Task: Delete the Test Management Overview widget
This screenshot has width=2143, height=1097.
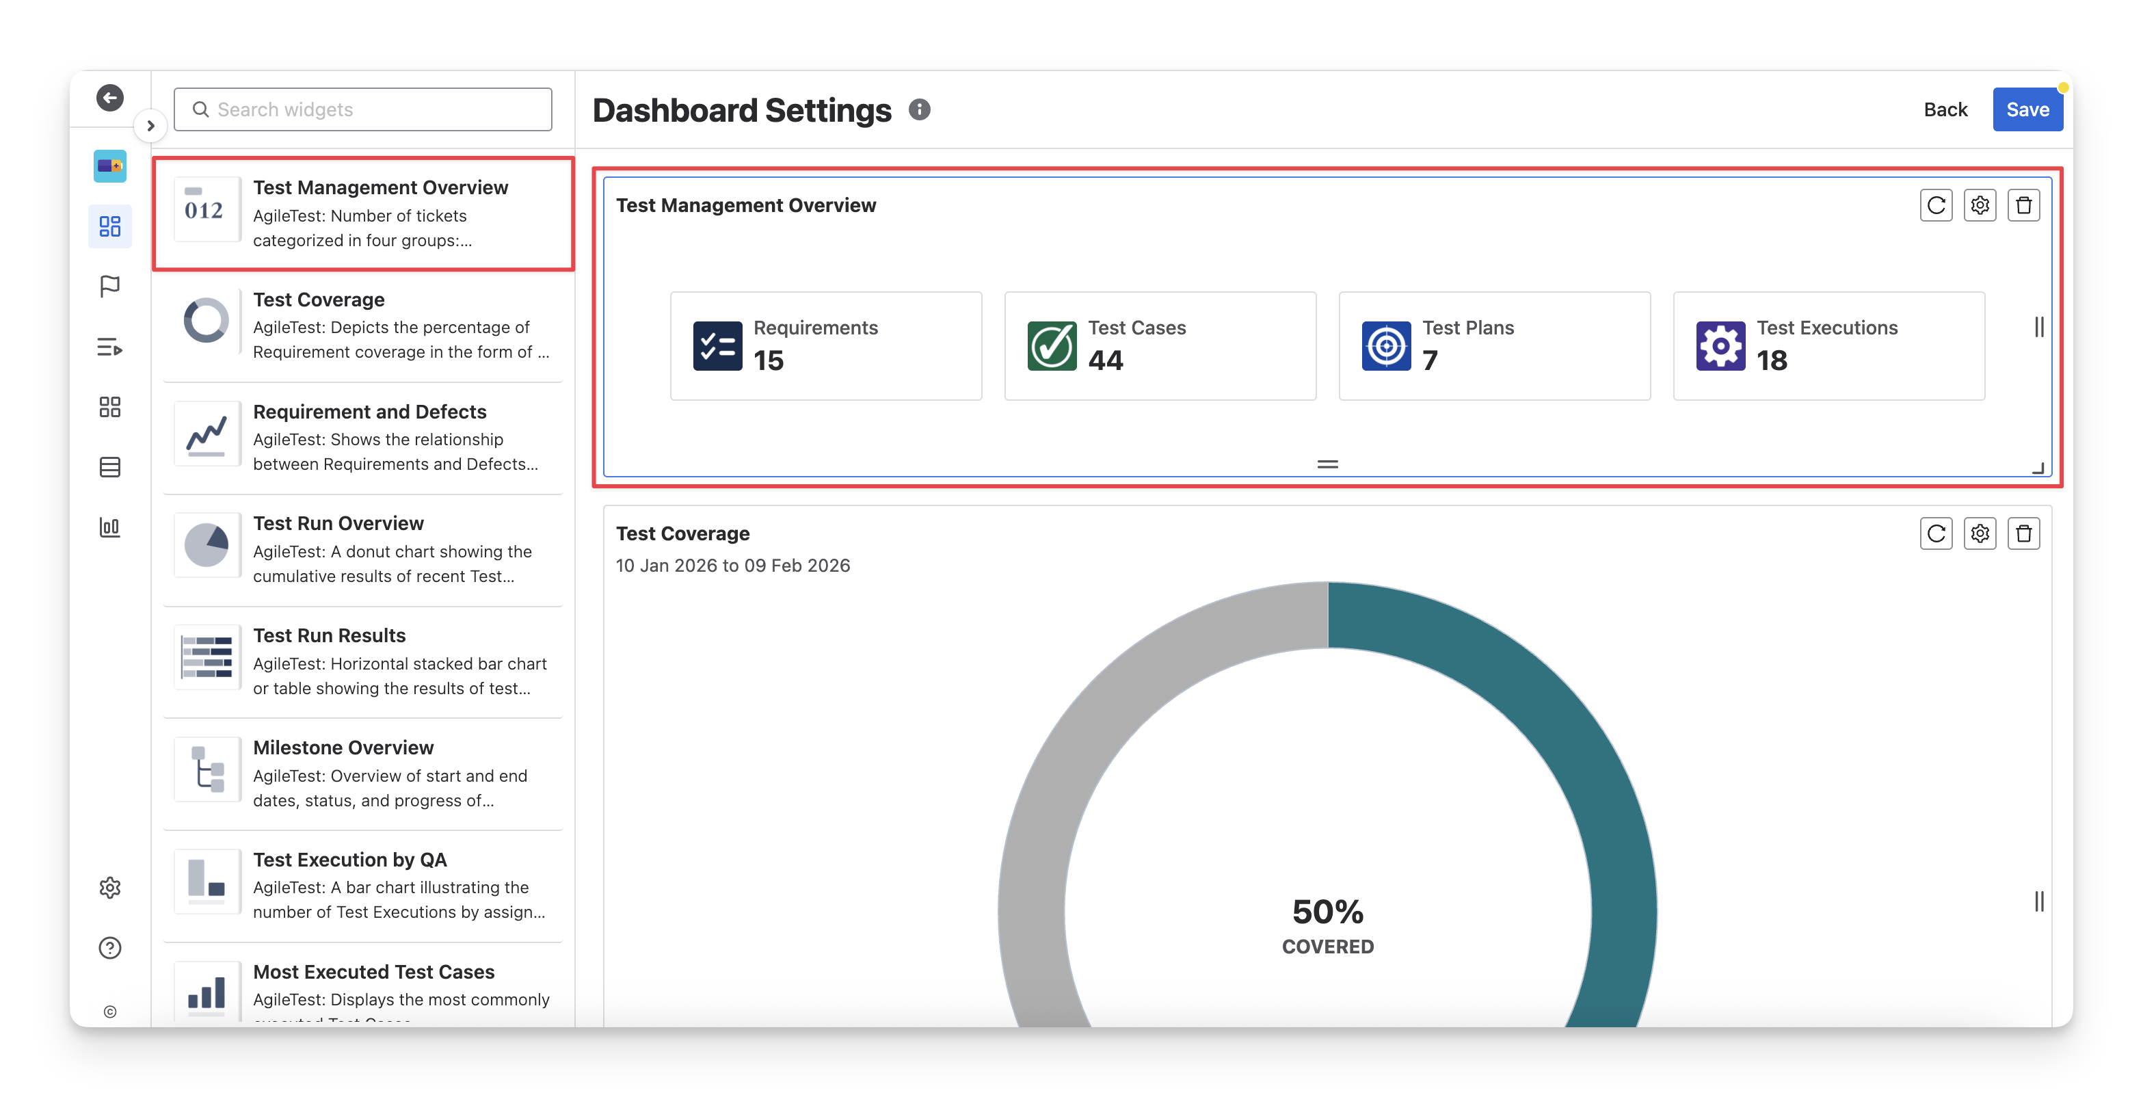Action: point(2023,206)
